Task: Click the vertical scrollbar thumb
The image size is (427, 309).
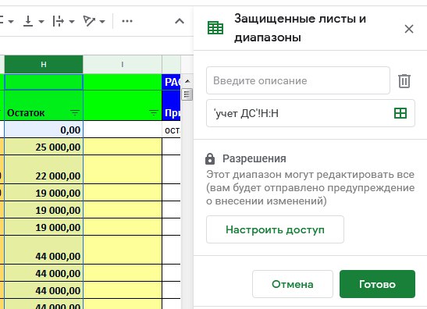Action: tap(187, 94)
